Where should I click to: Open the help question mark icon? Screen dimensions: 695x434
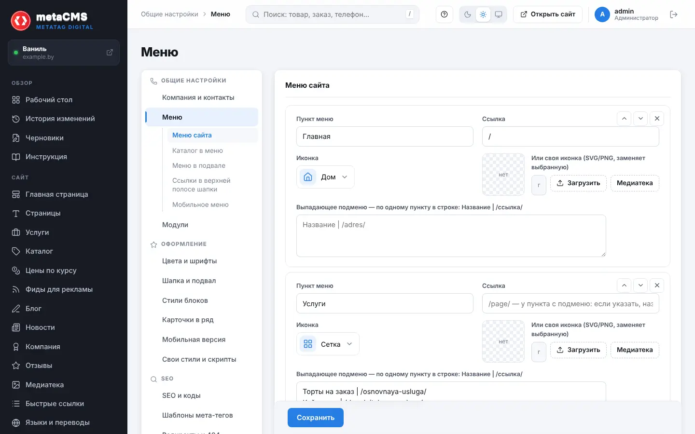pos(444,14)
